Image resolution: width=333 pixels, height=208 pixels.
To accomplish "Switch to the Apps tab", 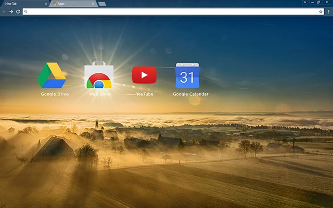I will pos(73,4).
